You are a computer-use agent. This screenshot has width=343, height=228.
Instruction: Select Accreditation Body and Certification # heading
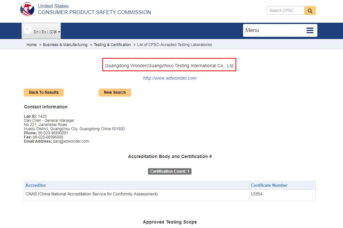[170, 156]
